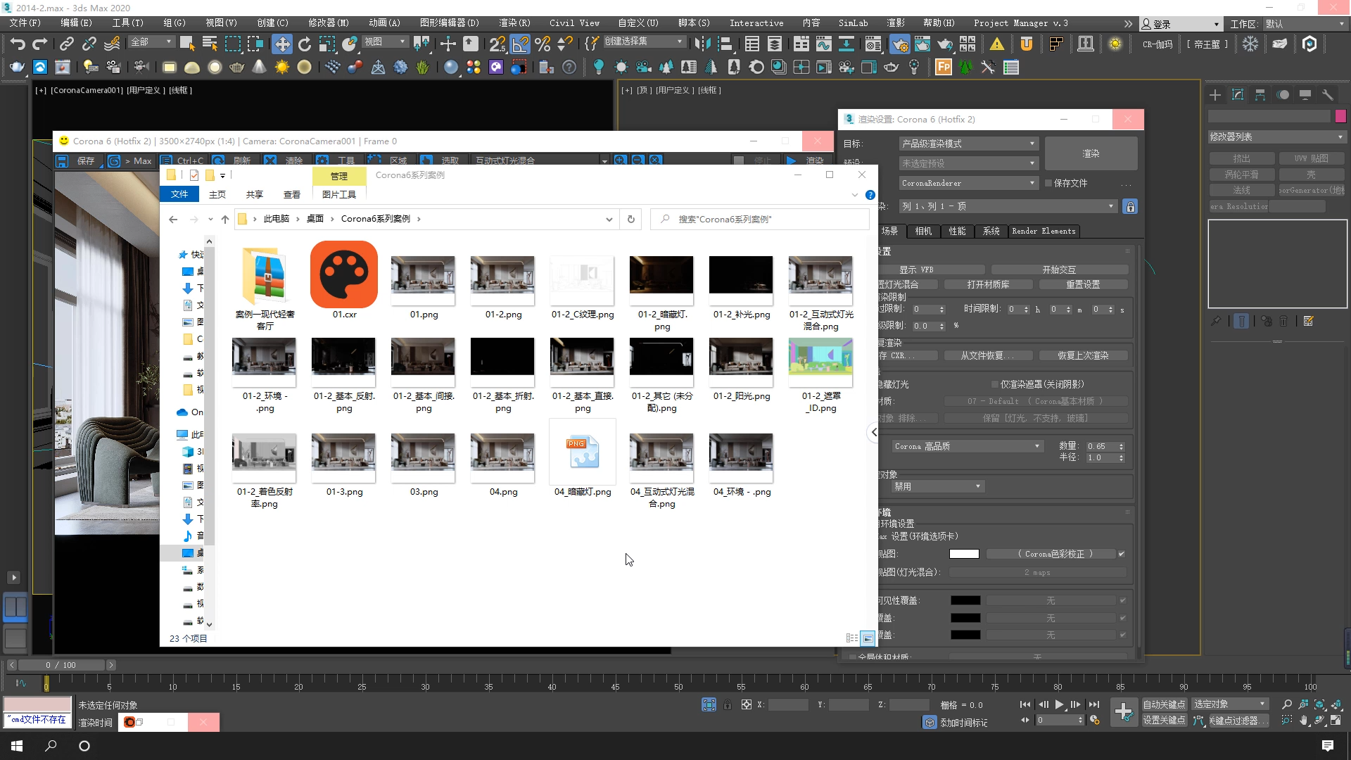Uncheck the Corona色彩校正 map checkbox
Screen dimensions: 1351x760
click(1122, 554)
